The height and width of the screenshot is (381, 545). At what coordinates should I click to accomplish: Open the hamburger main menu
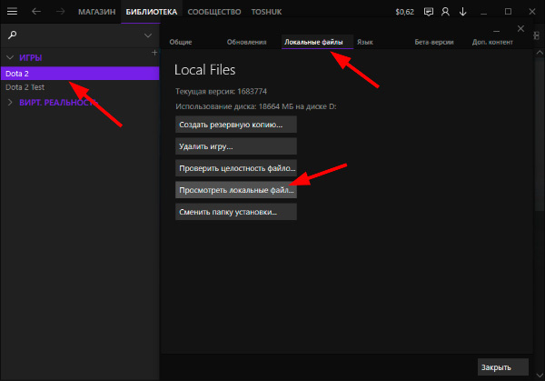pyautogui.click(x=12, y=12)
